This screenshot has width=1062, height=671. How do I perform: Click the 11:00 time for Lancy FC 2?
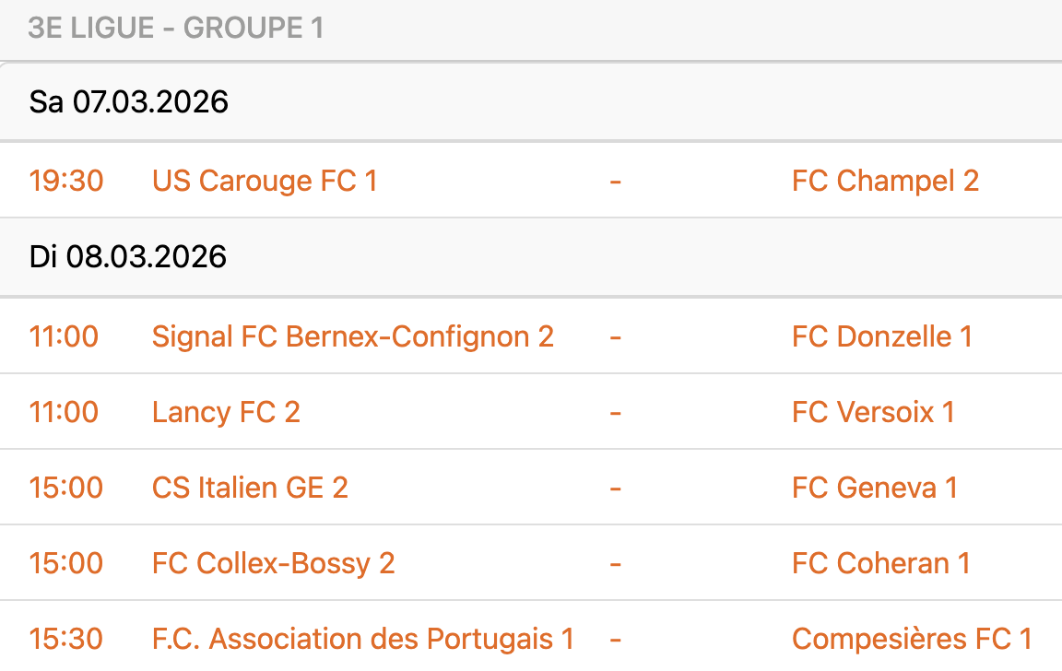tap(64, 412)
